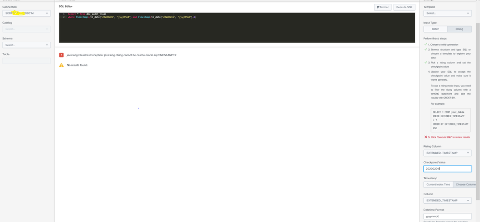
Task: Expand the Schema select dropdown
Action: (26, 45)
